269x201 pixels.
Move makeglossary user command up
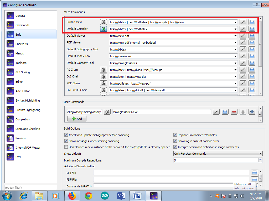coord(243,112)
